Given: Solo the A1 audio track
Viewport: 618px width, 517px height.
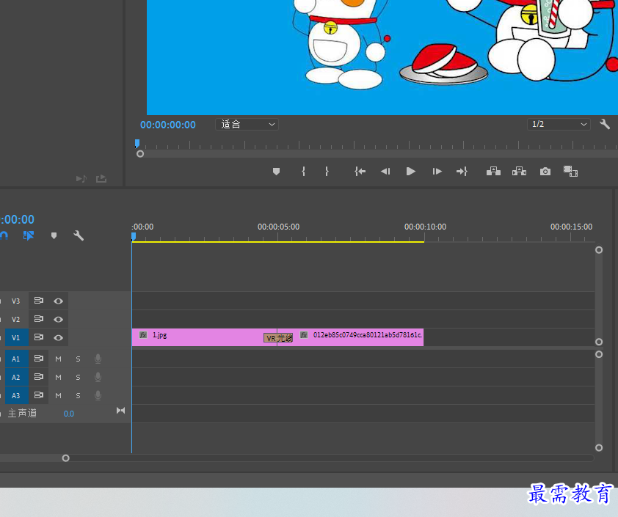Looking at the screenshot, I should coord(78,359).
